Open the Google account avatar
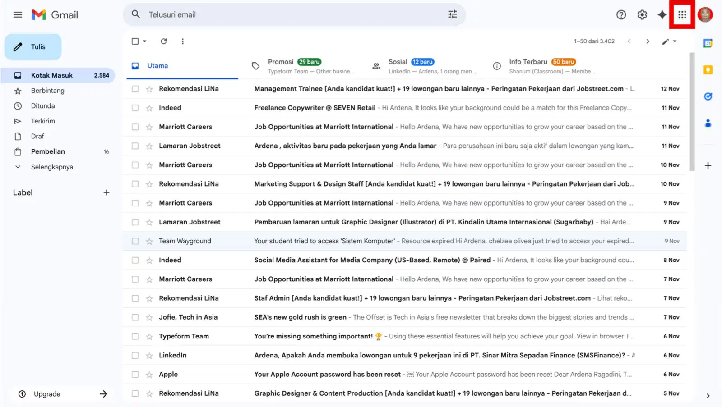The height and width of the screenshot is (407, 722). 705,15
